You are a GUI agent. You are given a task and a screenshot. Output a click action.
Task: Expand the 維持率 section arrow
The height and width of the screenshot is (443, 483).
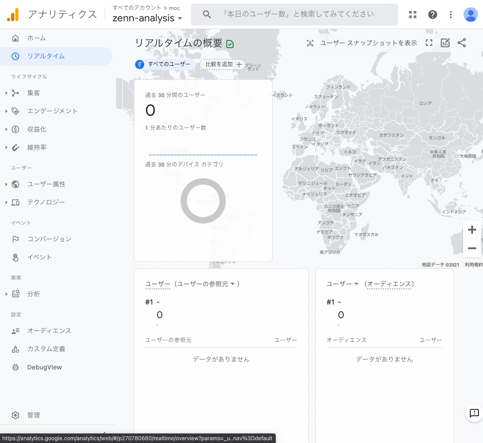point(6,148)
